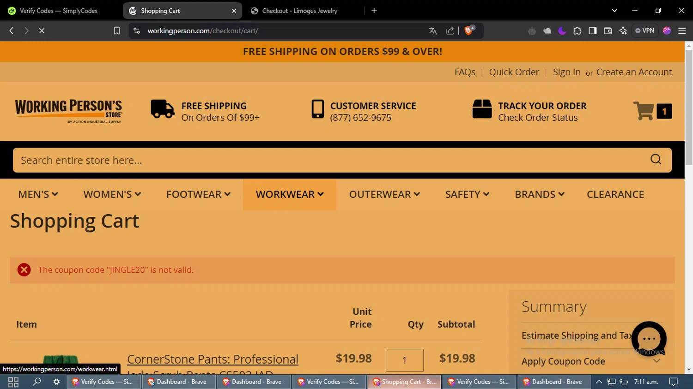This screenshot has width=693, height=389.
Task: Open Windows Task View in taskbar
Action: [13, 382]
